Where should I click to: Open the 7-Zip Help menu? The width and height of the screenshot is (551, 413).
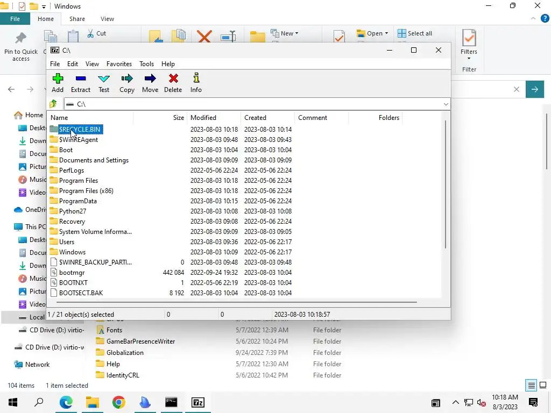point(168,64)
